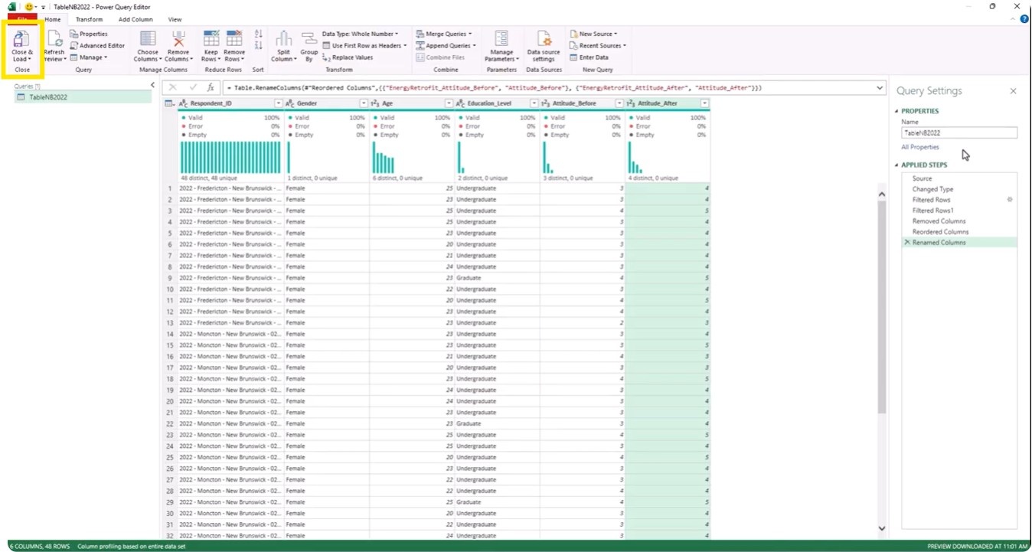Click the fx function icon in formula bar
1032x552 pixels.
[x=211, y=87]
